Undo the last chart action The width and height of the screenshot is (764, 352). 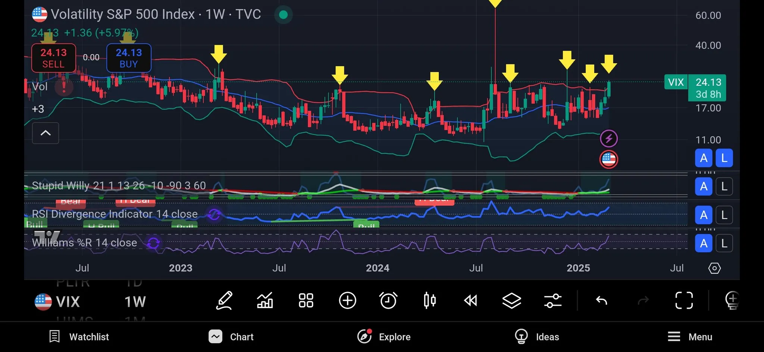(601, 300)
